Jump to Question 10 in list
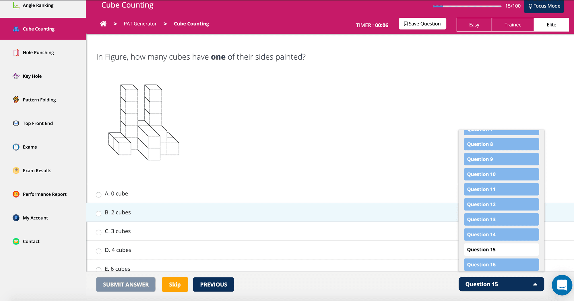 click(x=501, y=174)
